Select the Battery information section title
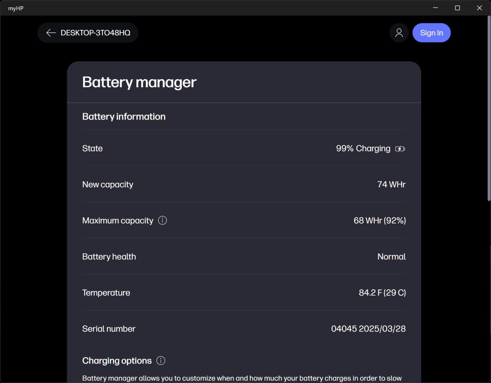The width and height of the screenshot is (491, 383). (124, 117)
